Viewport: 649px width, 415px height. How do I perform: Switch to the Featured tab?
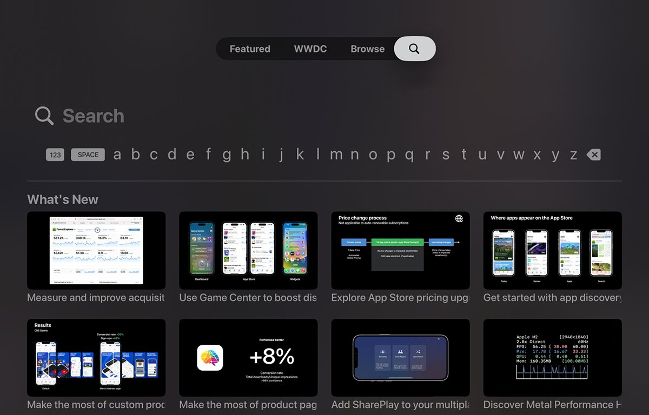tap(250, 49)
